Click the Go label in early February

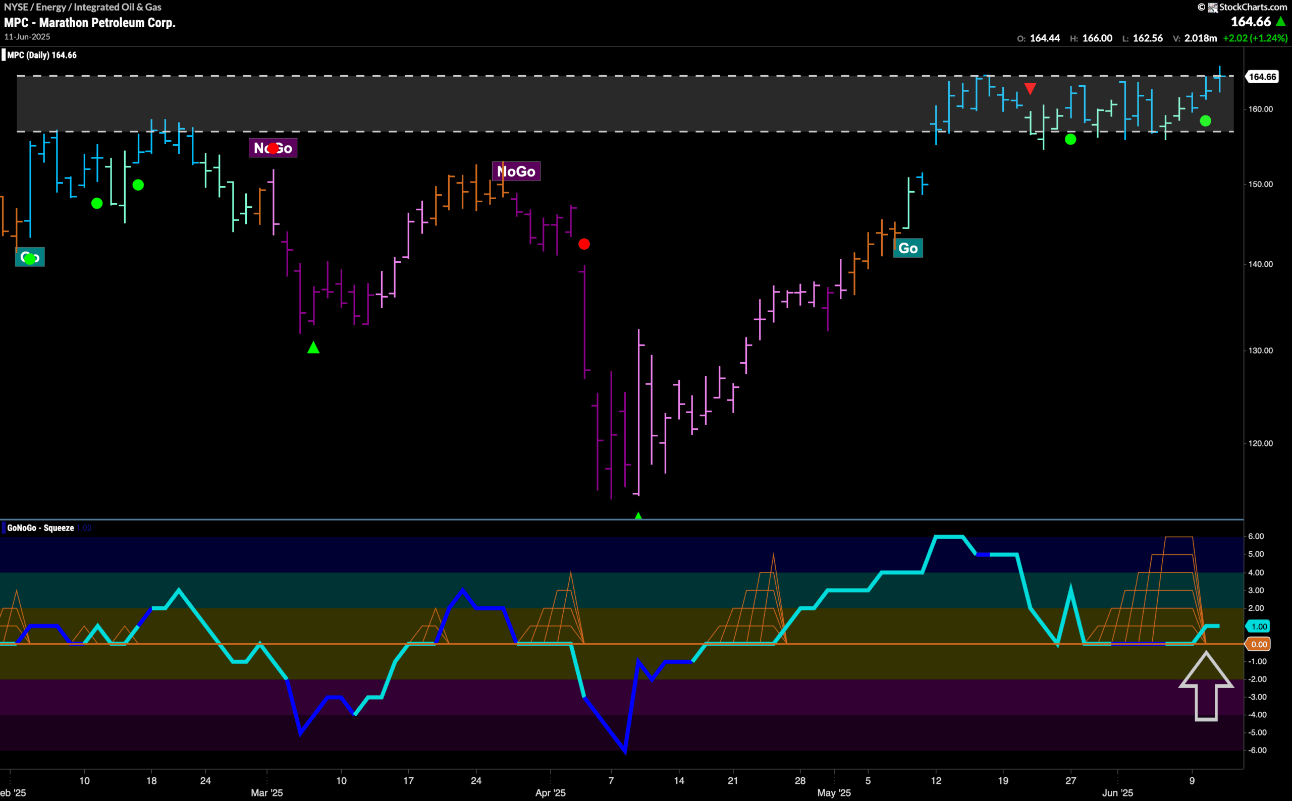click(30, 257)
